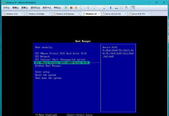The image size is (169, 116).
Task: Click the Restart guest circular arrows icon
Action: point(81,8)
